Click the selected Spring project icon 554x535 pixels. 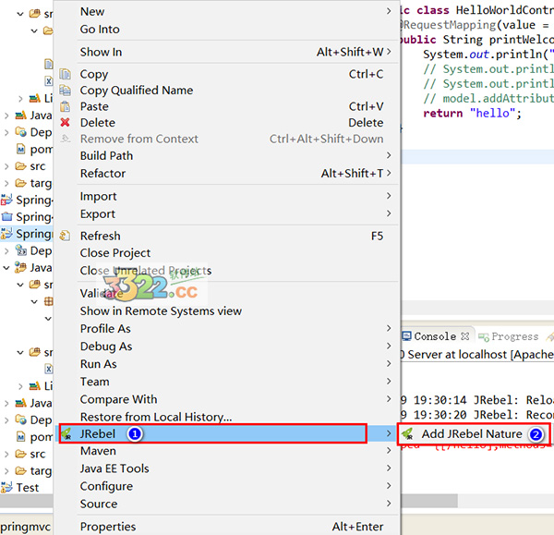pyautogui.click(x=6, y=234)
